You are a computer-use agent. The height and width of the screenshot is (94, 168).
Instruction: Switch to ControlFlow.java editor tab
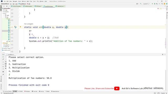click(17, 6)
